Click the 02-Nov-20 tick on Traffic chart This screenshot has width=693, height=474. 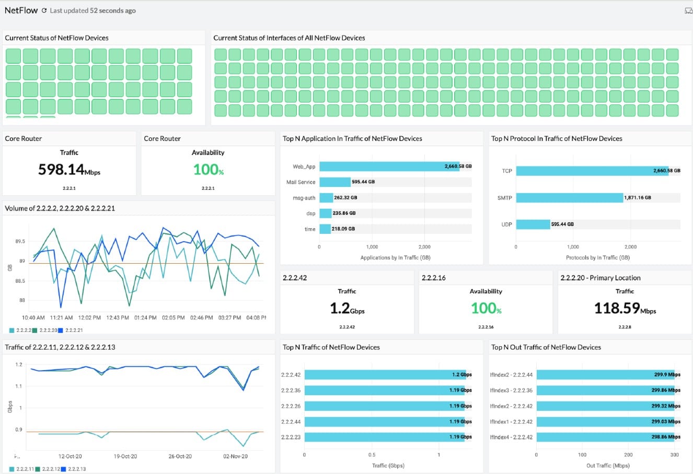click(236, 456)
